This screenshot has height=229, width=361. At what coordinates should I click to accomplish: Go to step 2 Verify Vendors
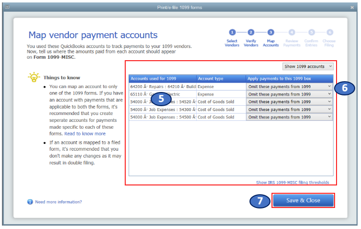click(x=251, y=38)
